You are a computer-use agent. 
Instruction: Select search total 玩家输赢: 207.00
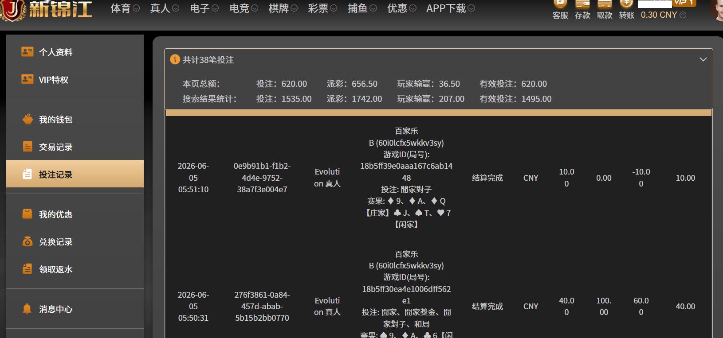click(431, 99)
